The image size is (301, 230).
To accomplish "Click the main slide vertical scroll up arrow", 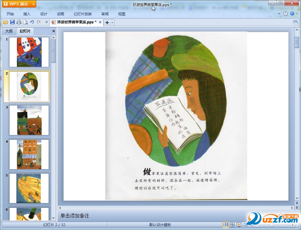I will [x=297, y=30].
